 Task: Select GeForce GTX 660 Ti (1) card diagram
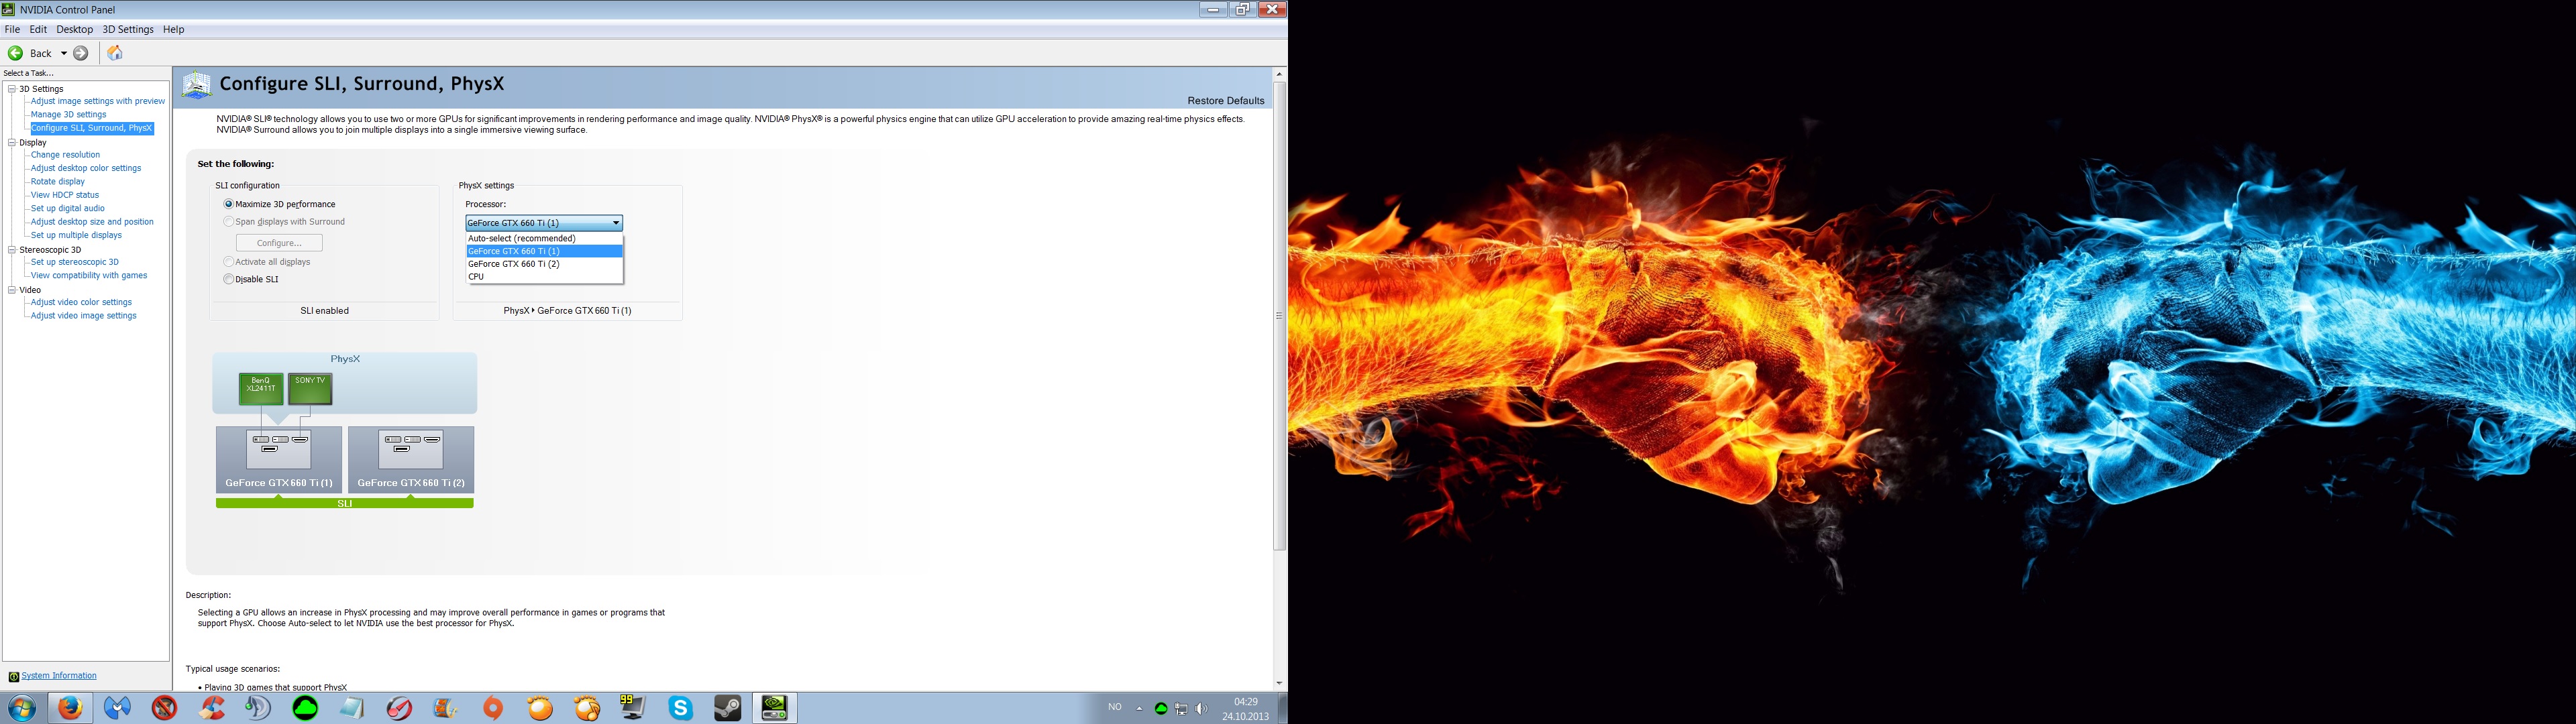[279, 460]
